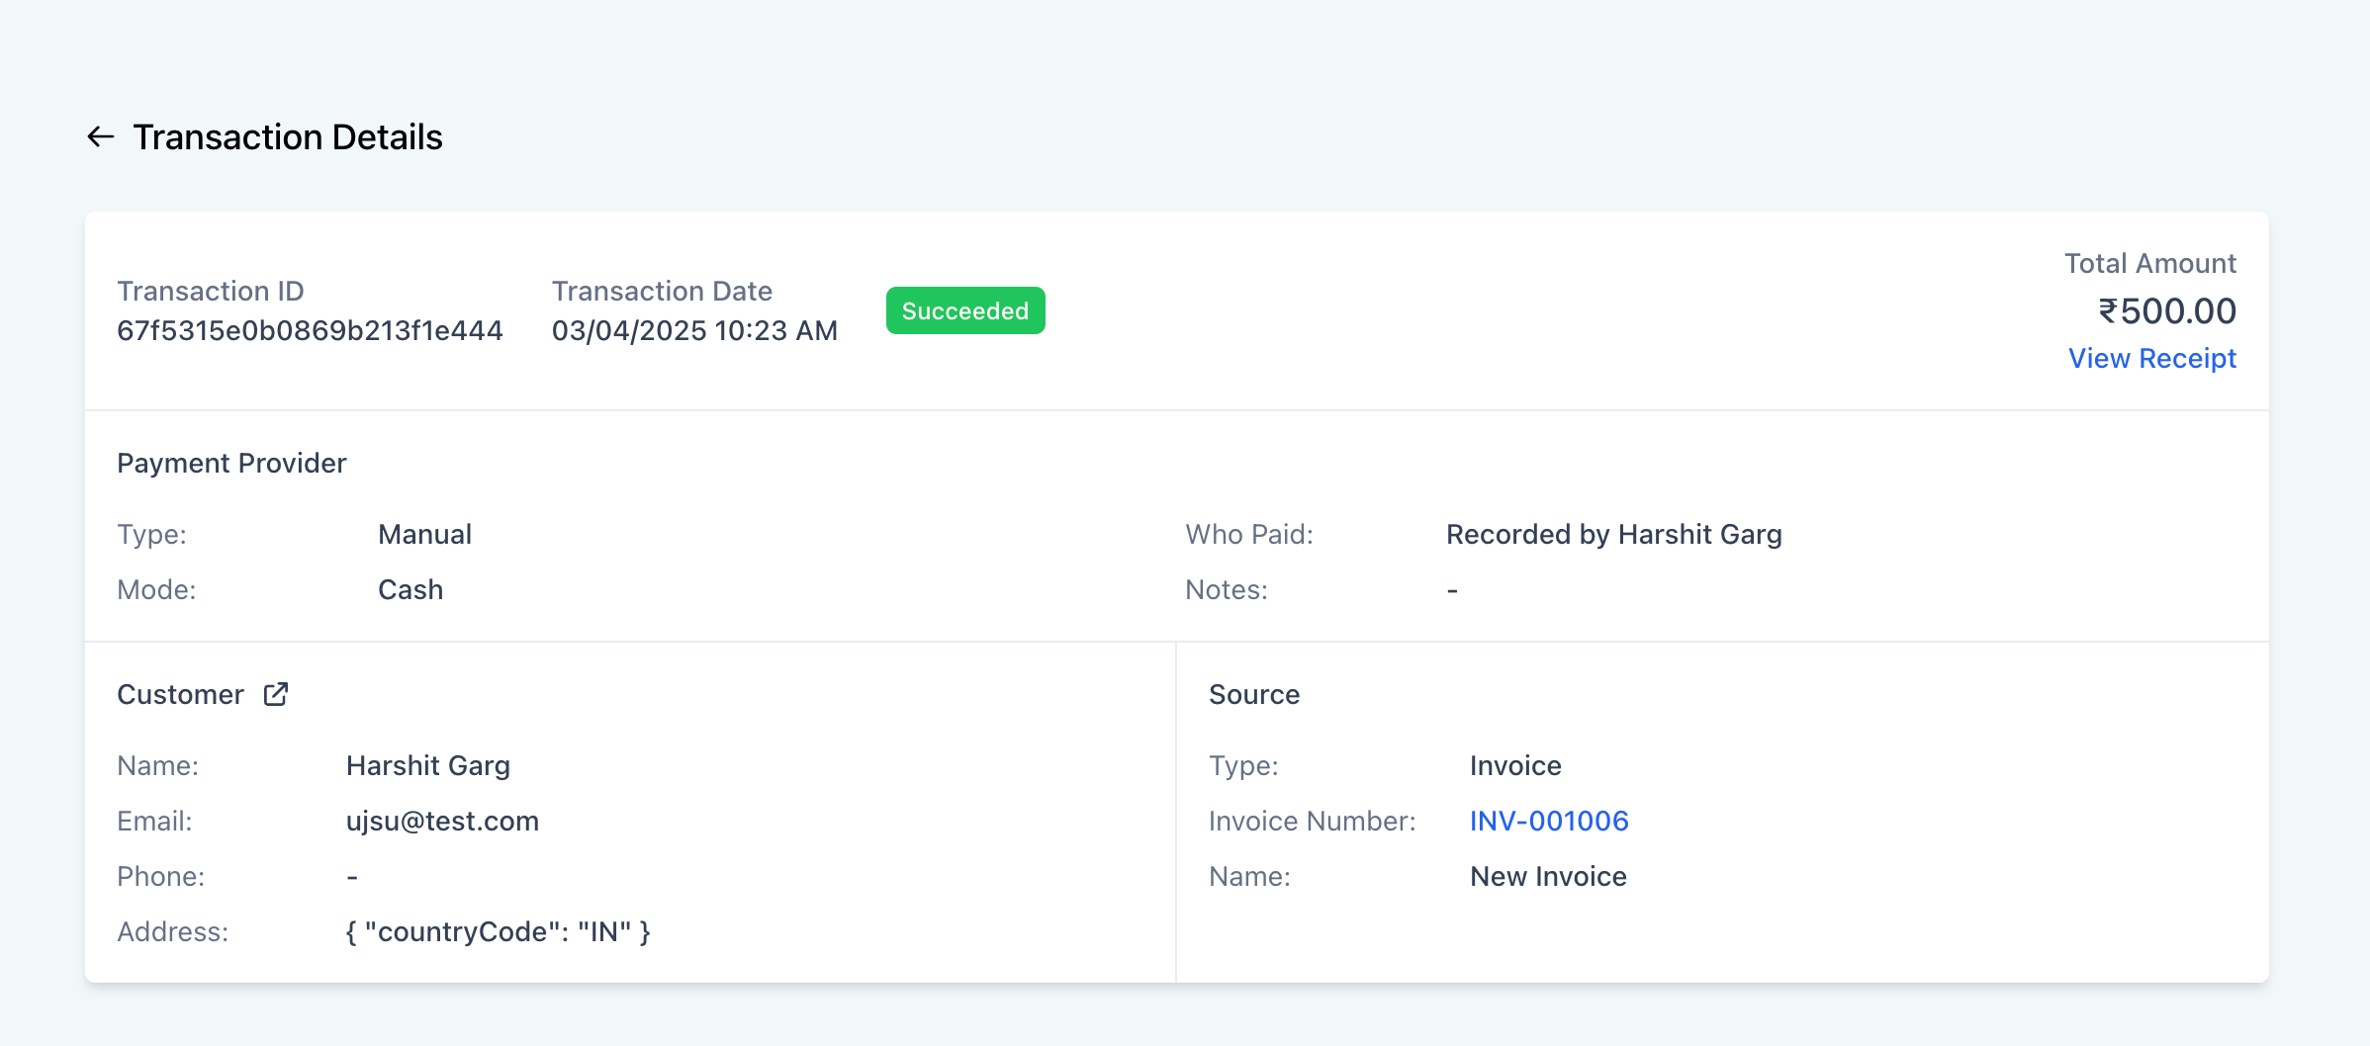Click the transaction ID value 67f5315e0b0869b213f1e444
The width and height of the screenshot is (2370, 1046).
tap(310, 330)
